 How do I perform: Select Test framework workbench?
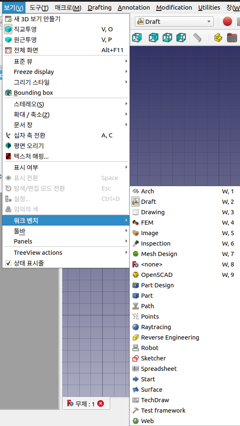pos(184,411)
